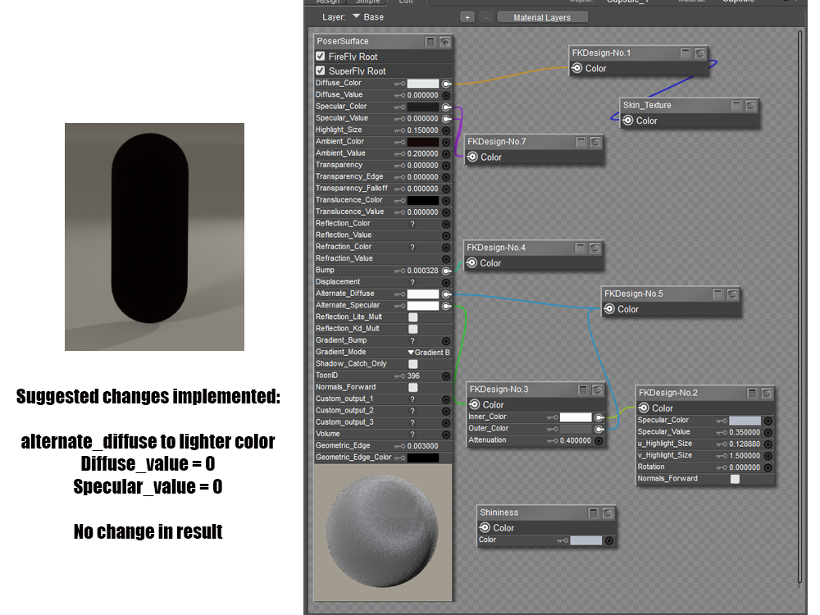Click the material preview sphere thumbnail

click(383, 532)
